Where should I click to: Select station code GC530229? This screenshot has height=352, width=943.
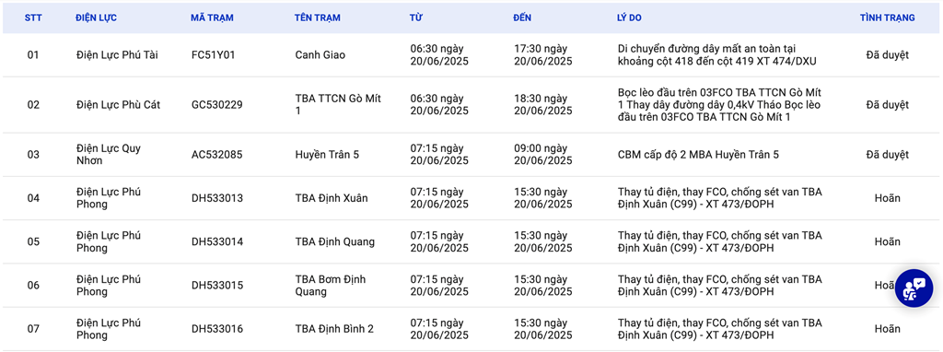[x=217, y=105]
